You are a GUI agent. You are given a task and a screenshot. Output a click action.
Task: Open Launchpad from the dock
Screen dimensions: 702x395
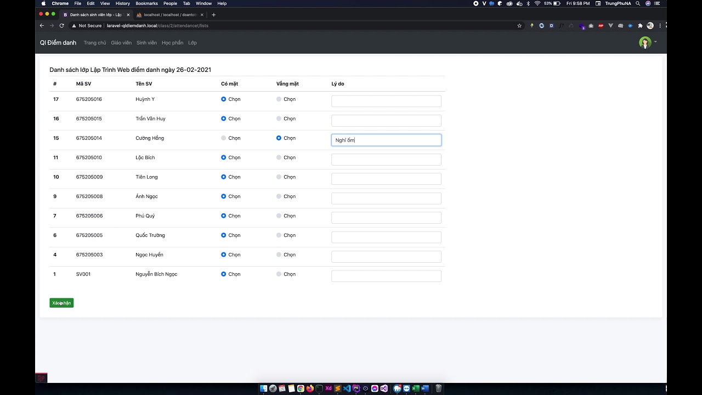point(273,388)
